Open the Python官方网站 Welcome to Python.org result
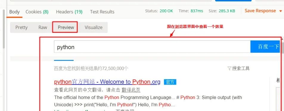Screen dimensions: 284x111 pos(107,82)
